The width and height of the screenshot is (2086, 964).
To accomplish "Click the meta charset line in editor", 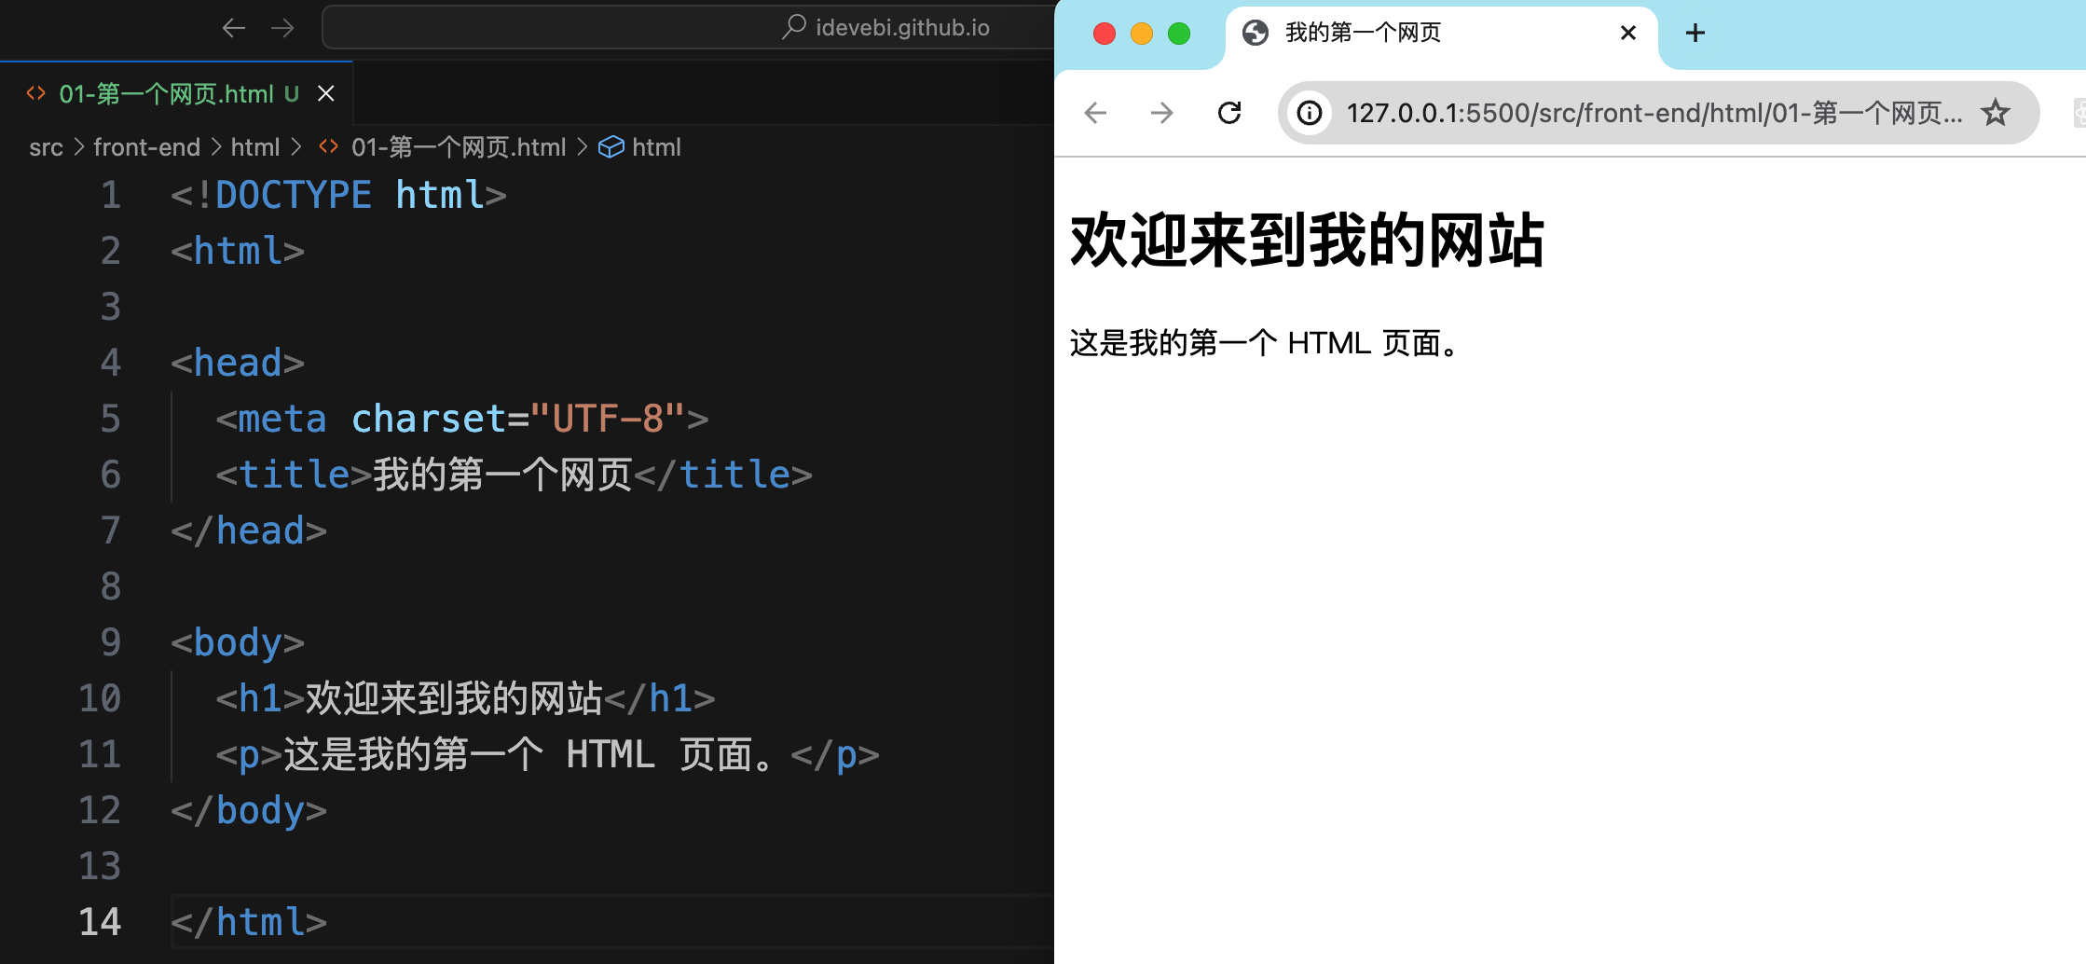I will (x=462, y=419).
